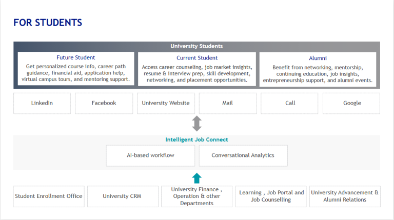Select the Future Student card
The width and height of the screenshot is (394, 220).
76,69
